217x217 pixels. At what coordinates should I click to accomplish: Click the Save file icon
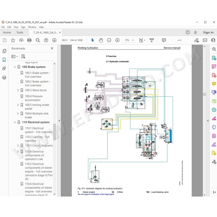point(5,40)
